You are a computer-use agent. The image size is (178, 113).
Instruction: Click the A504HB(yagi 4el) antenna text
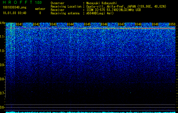tap(100, 13)
